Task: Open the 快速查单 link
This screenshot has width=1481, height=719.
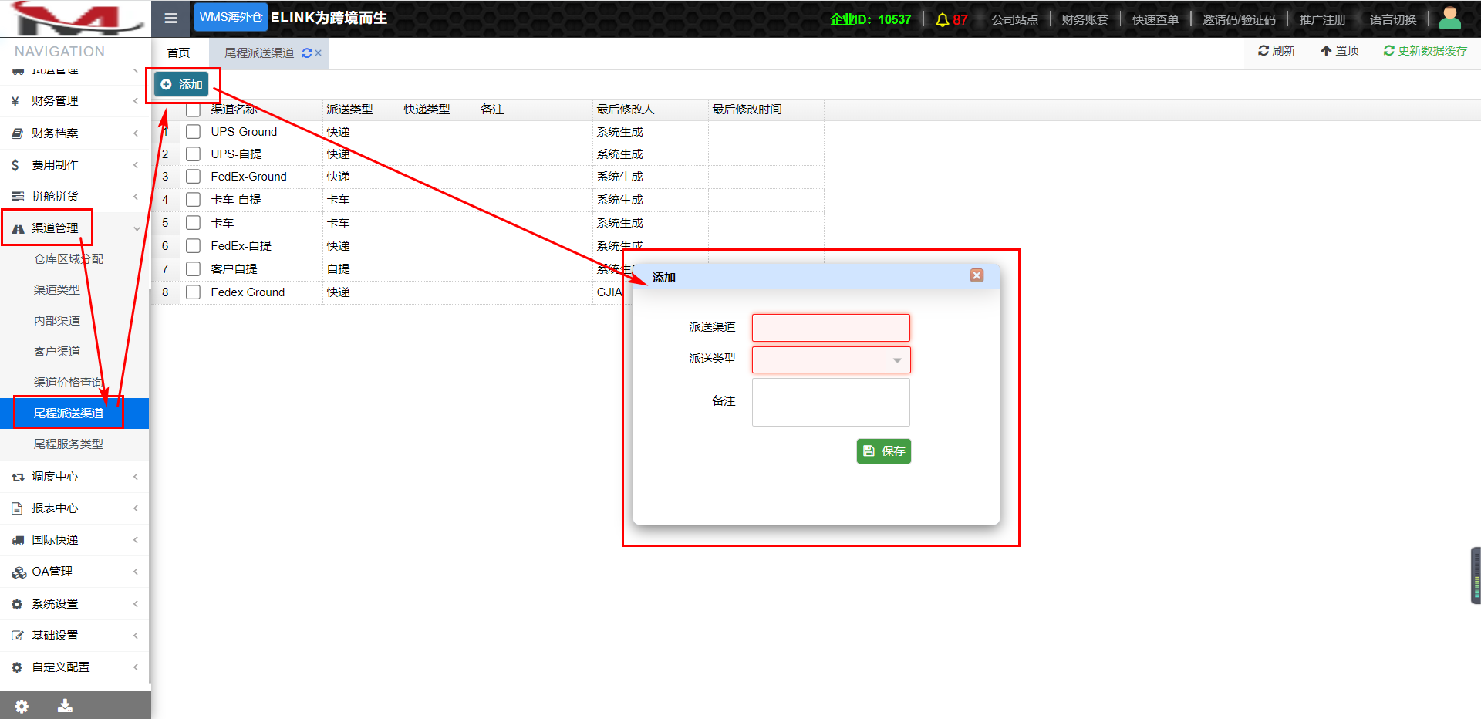Action: (x=1155, y=19)
